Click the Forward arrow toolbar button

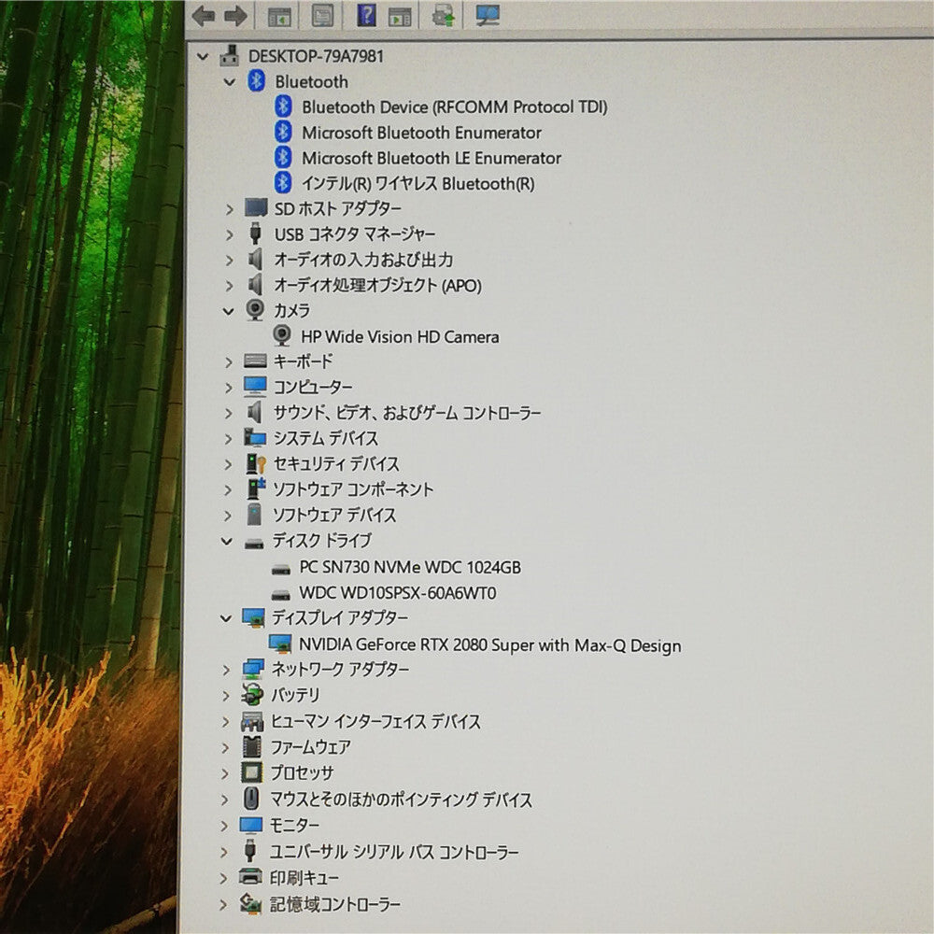coord(235,16)
